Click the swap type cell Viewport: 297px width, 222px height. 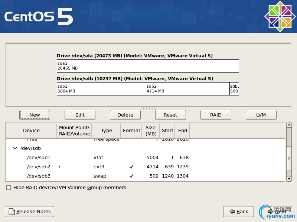pos(100,176)
